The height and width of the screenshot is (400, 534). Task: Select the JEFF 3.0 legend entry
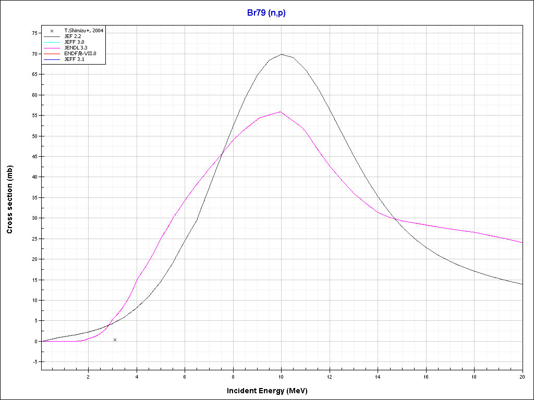coord(73,42)
